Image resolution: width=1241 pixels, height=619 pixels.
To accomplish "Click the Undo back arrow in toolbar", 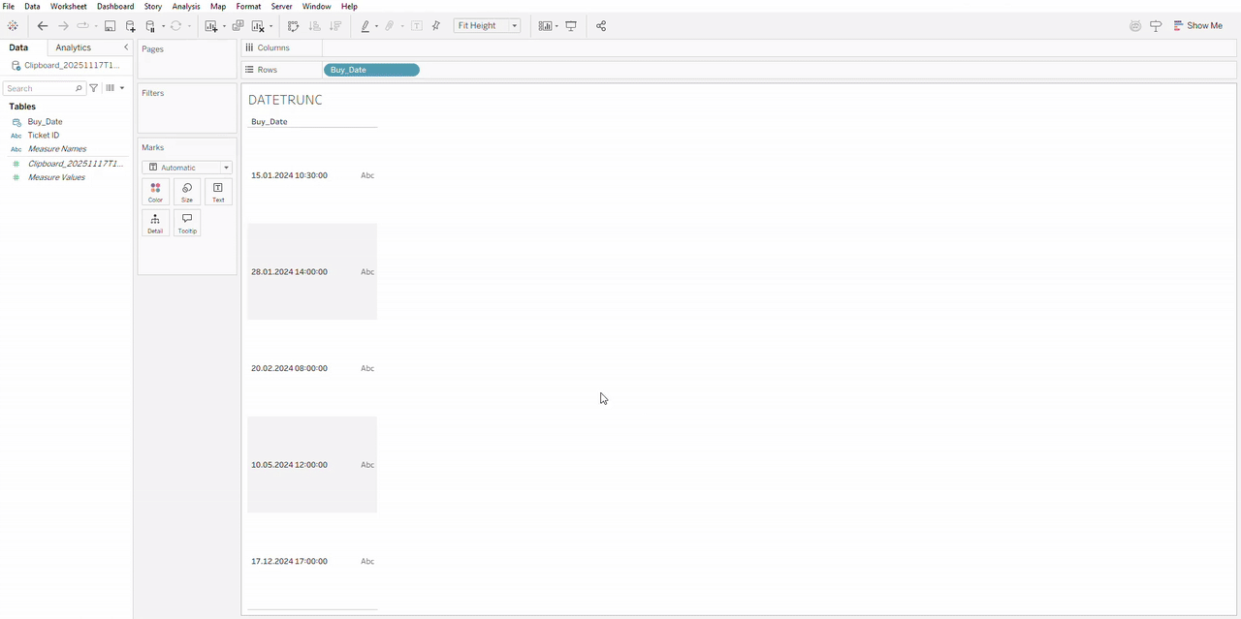I will tap(42, 26).
